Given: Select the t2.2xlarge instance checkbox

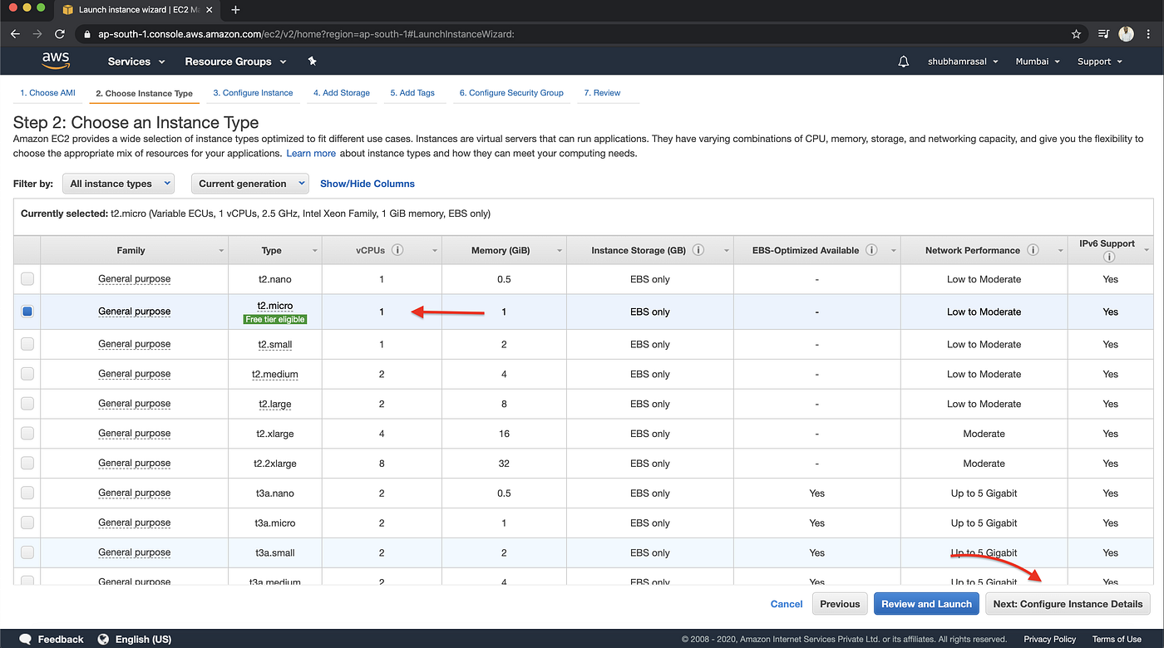Looking at the screenshot, I should point(27,463).
